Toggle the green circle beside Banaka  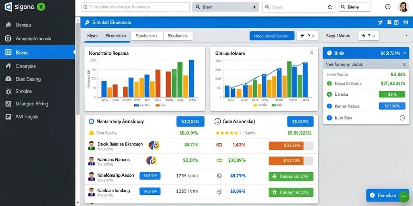point(329,94)
